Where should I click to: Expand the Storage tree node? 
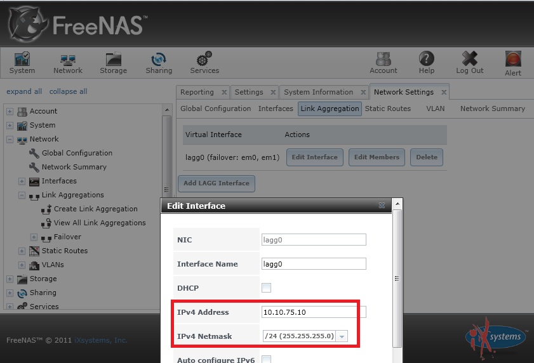pyautogui.click(x=10, y=279)
